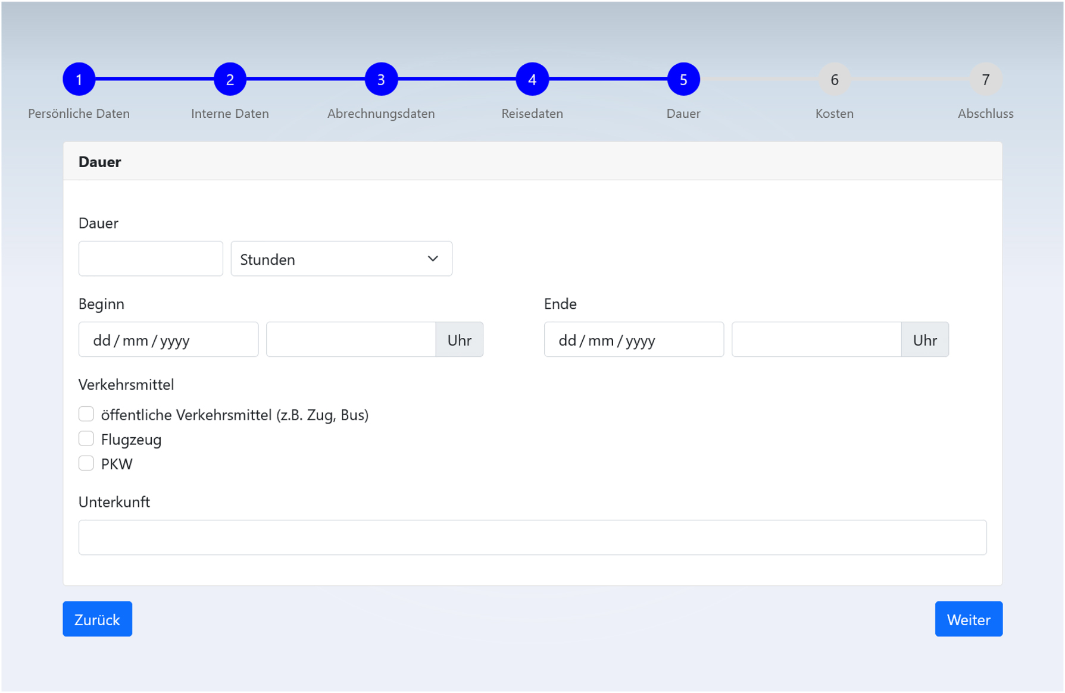Expand the dropdown chevron next to Stunden
Image resolution: width=1065 pixels, height=693 pixels.
point(432,258)
